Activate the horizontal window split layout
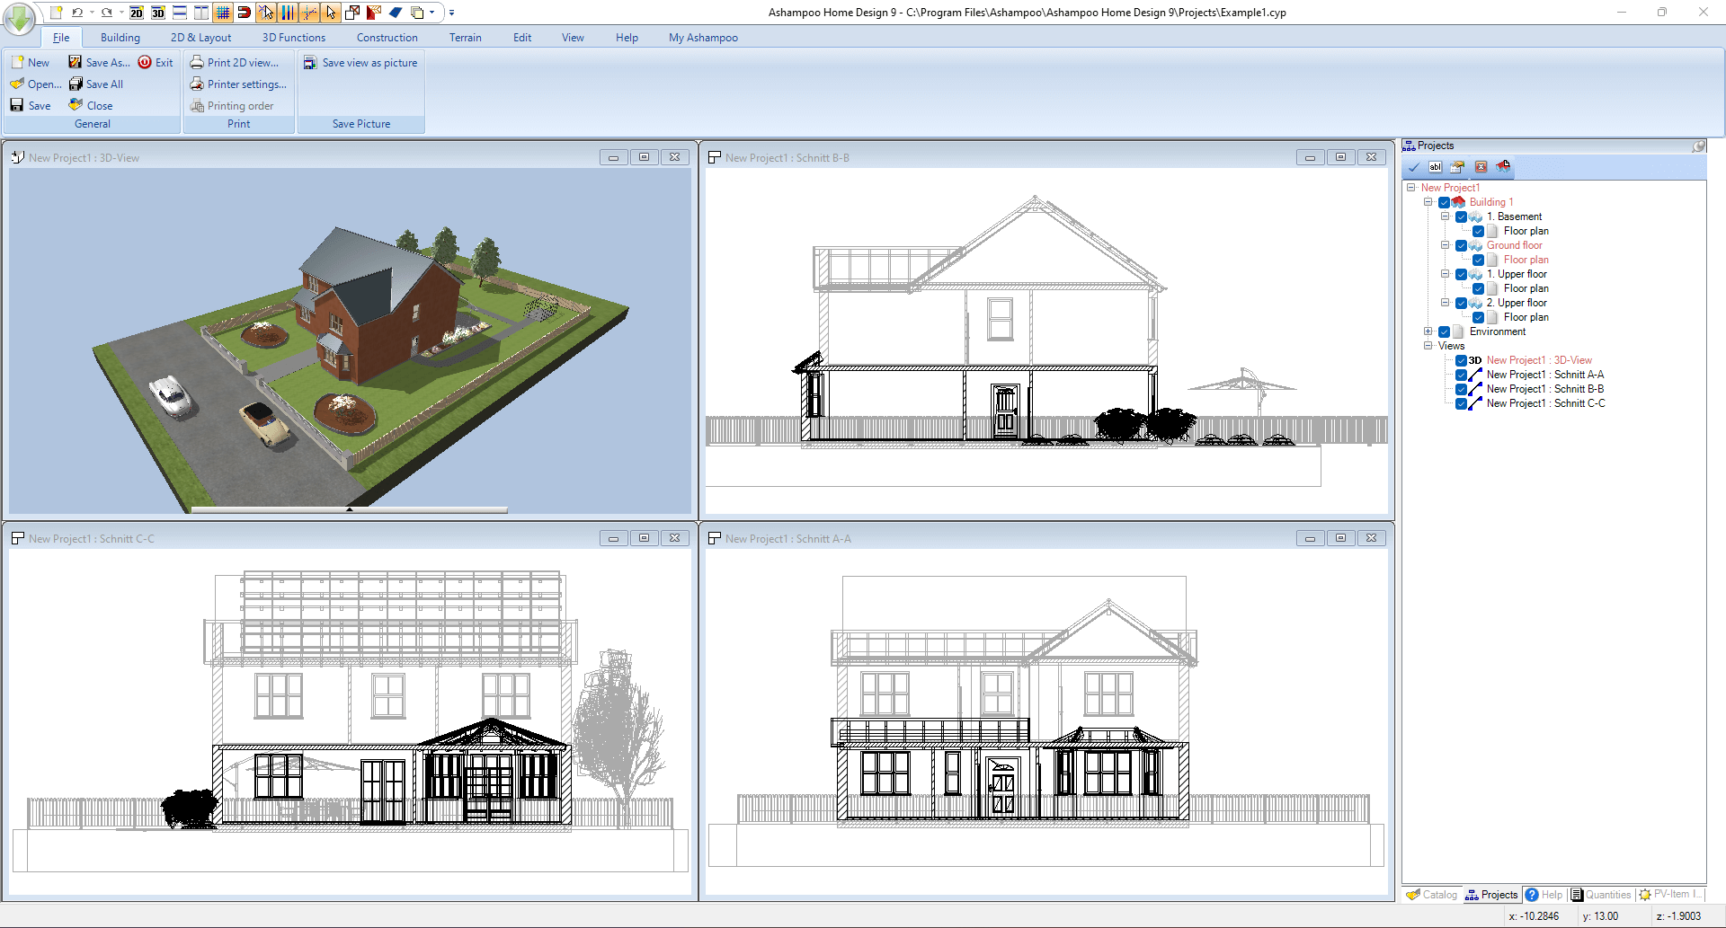The width and height of the screenshot is (1726, 928). 178,13
